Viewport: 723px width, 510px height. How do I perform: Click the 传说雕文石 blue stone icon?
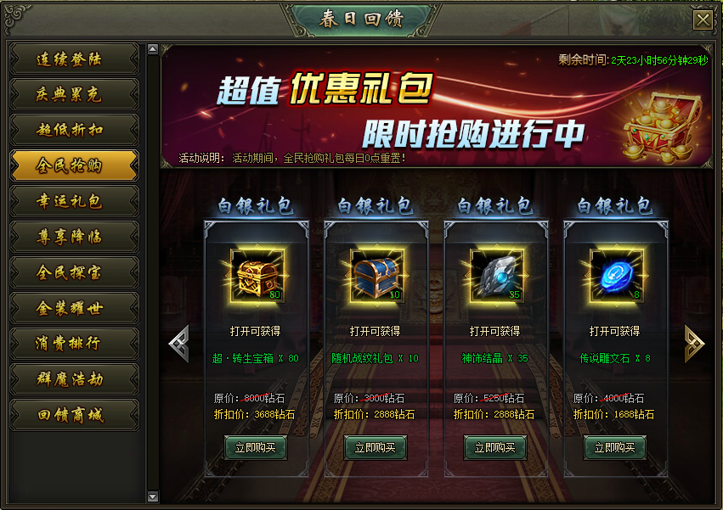[x=617, y=276]
